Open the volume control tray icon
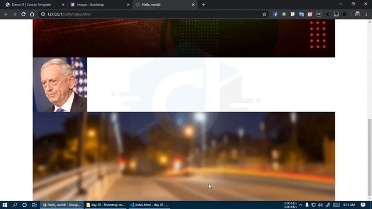The height and width of the screenshot is (209, 372). [320, 205]
